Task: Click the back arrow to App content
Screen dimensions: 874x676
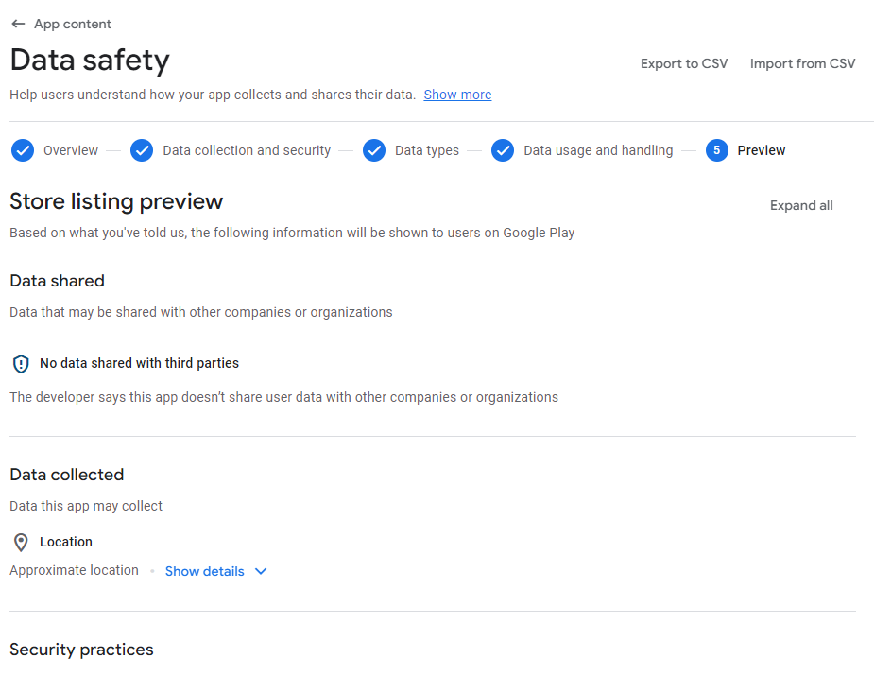Action: point(18,24)
